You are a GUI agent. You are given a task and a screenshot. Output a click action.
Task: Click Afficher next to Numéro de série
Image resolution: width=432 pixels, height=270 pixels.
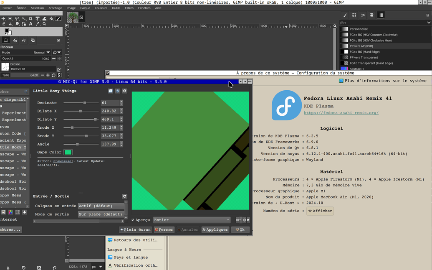click(x=320, y=211)
